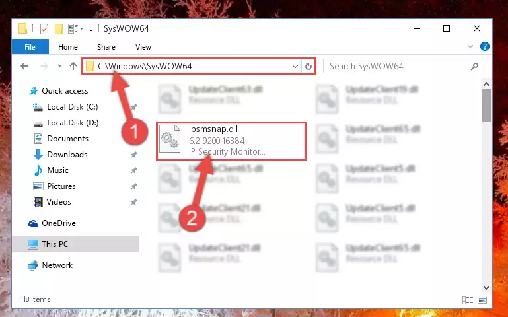Click the This PC monitor icon
Viewport: 508px width, 317px height.
click(33, 244)
